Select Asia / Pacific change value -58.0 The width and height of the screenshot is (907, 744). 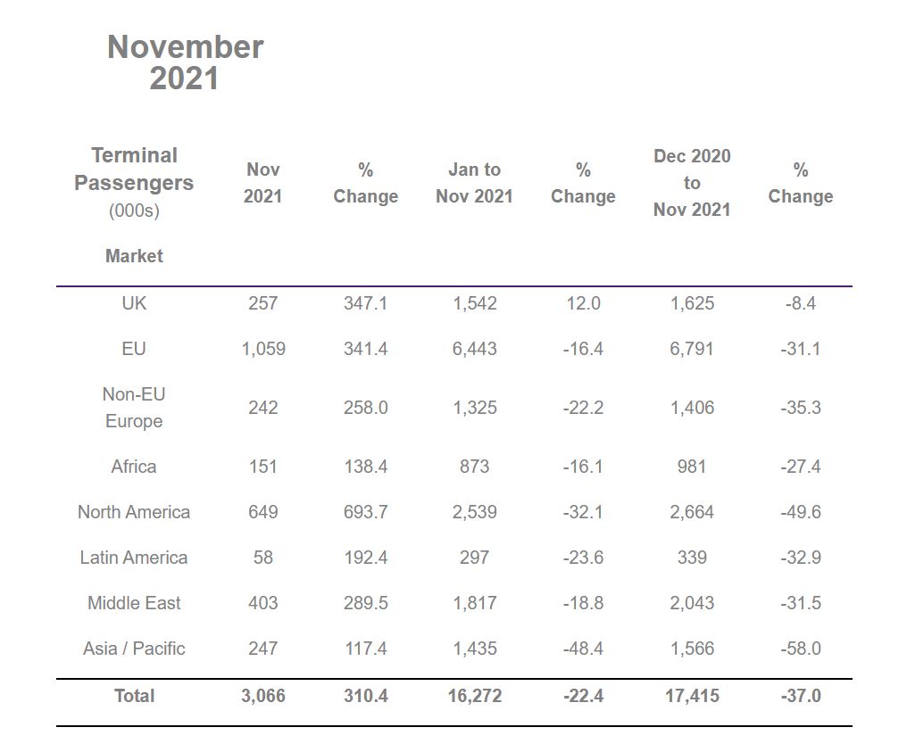801,649
